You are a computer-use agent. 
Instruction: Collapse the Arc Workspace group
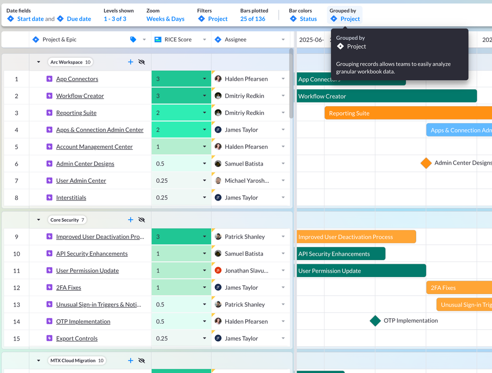[x=38, y=62]
